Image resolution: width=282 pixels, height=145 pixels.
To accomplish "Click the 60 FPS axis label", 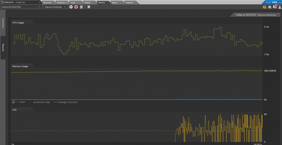I will coord(265,114).
